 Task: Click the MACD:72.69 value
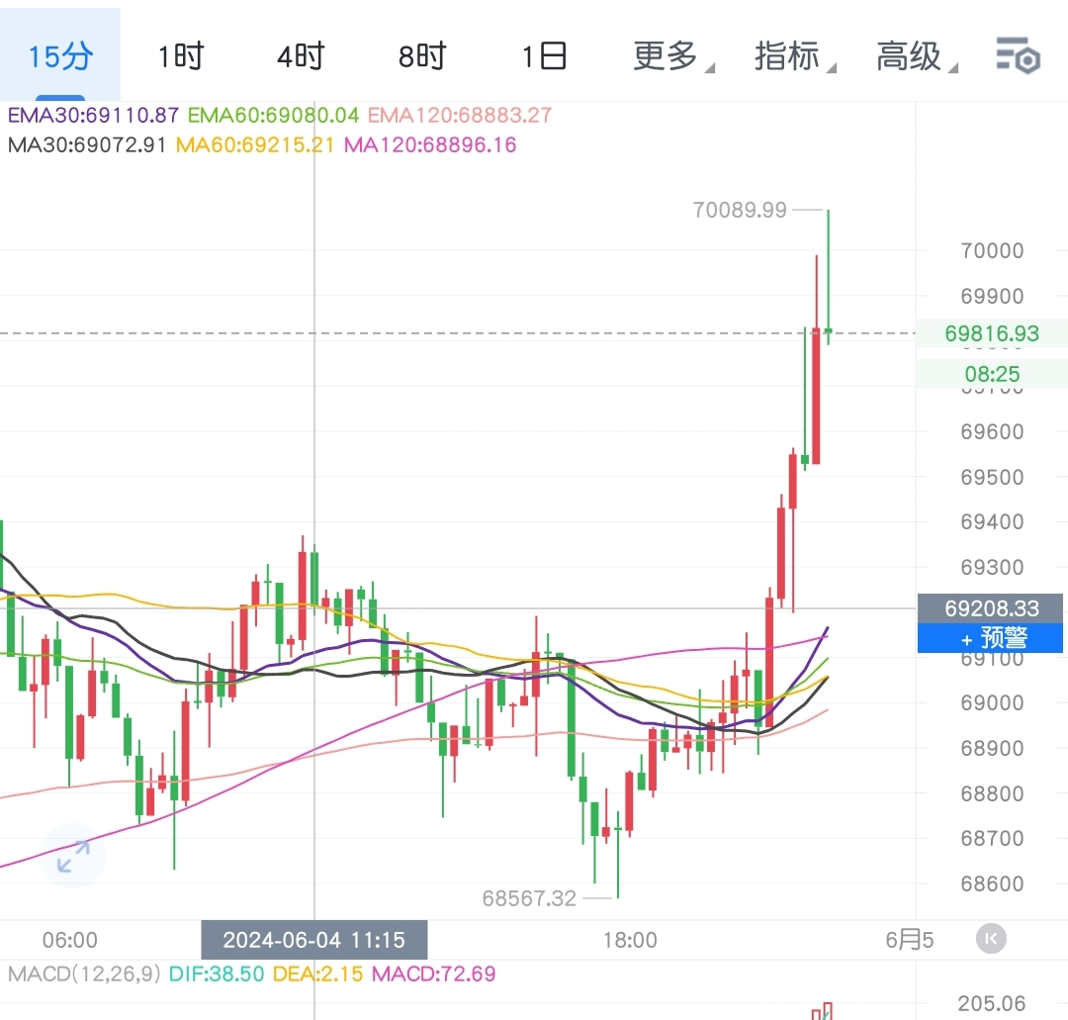click(434, 974)
